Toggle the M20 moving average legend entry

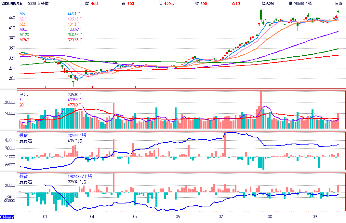23,24
